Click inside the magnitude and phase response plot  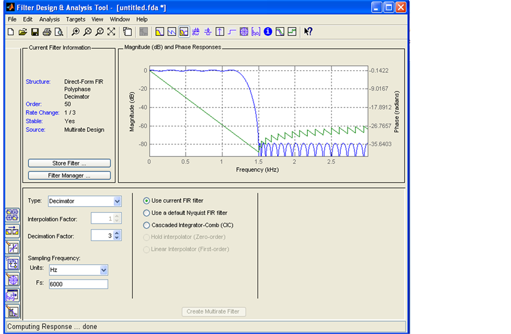tap(259, 111)
